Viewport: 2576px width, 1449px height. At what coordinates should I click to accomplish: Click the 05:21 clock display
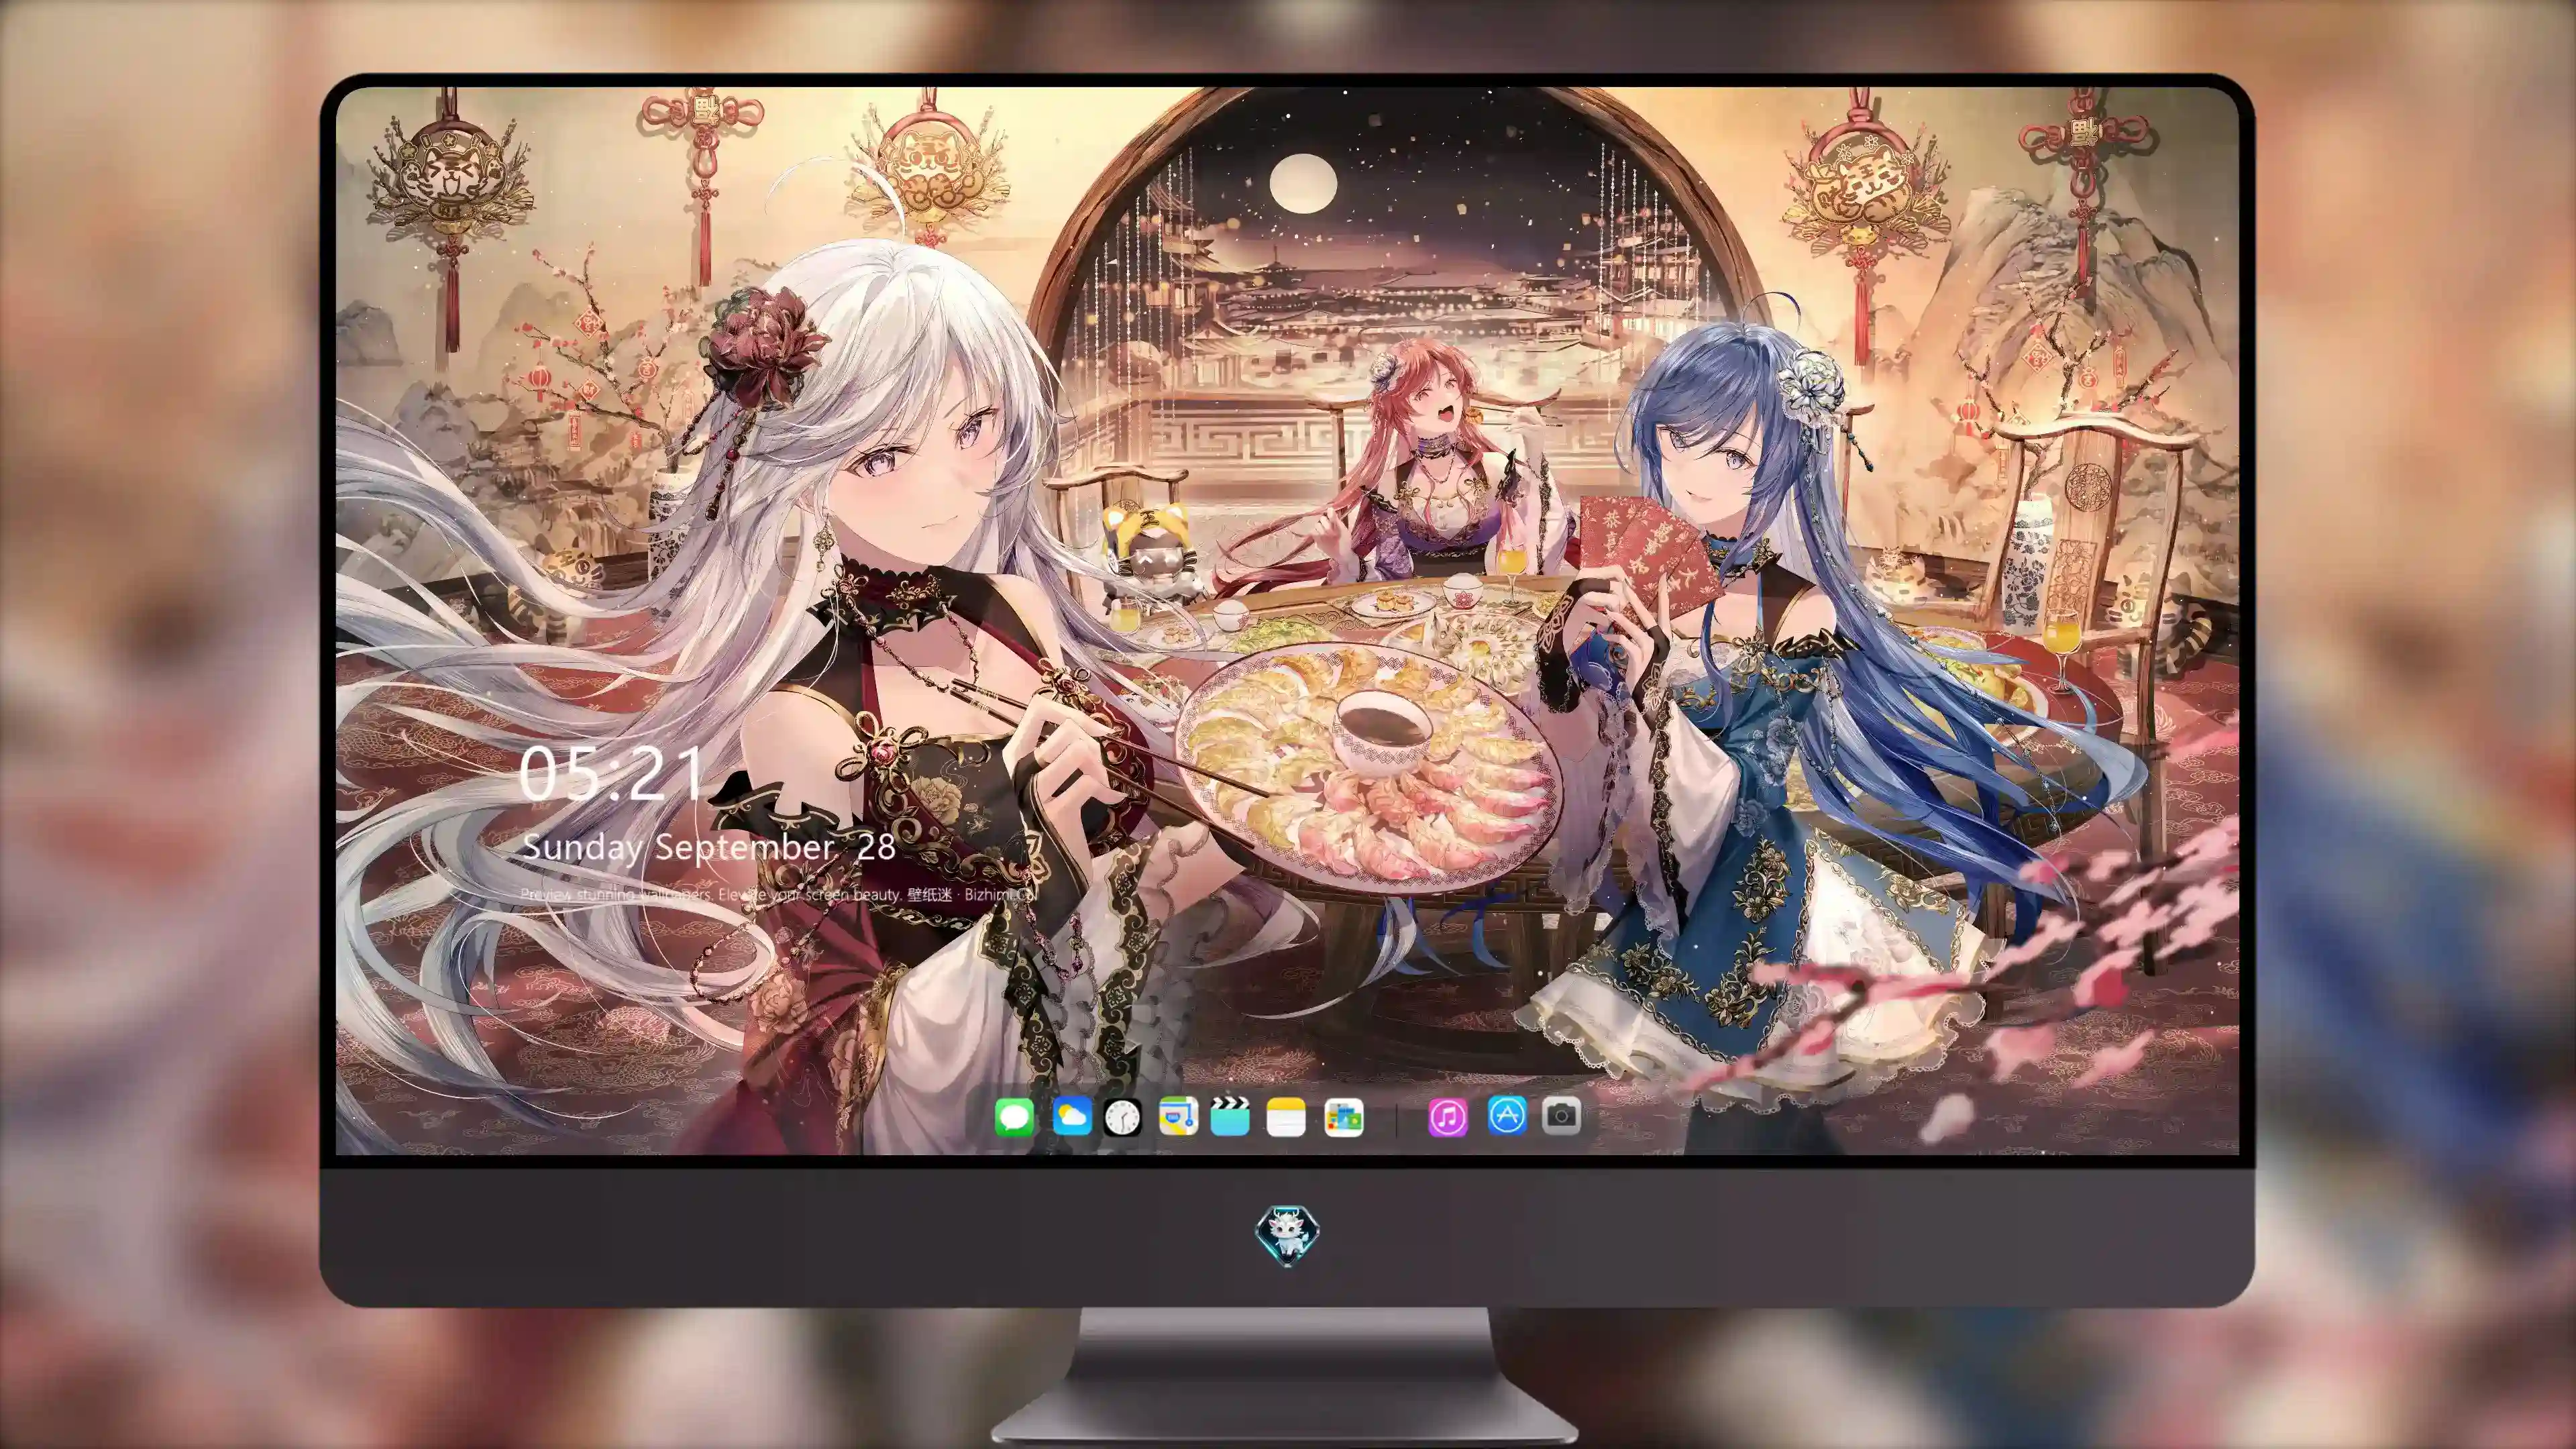point(610,773)
